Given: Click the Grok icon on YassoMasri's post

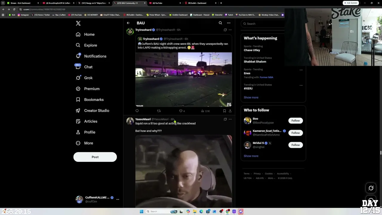Looking at the screenshot, I should click(x=225, y=119).
